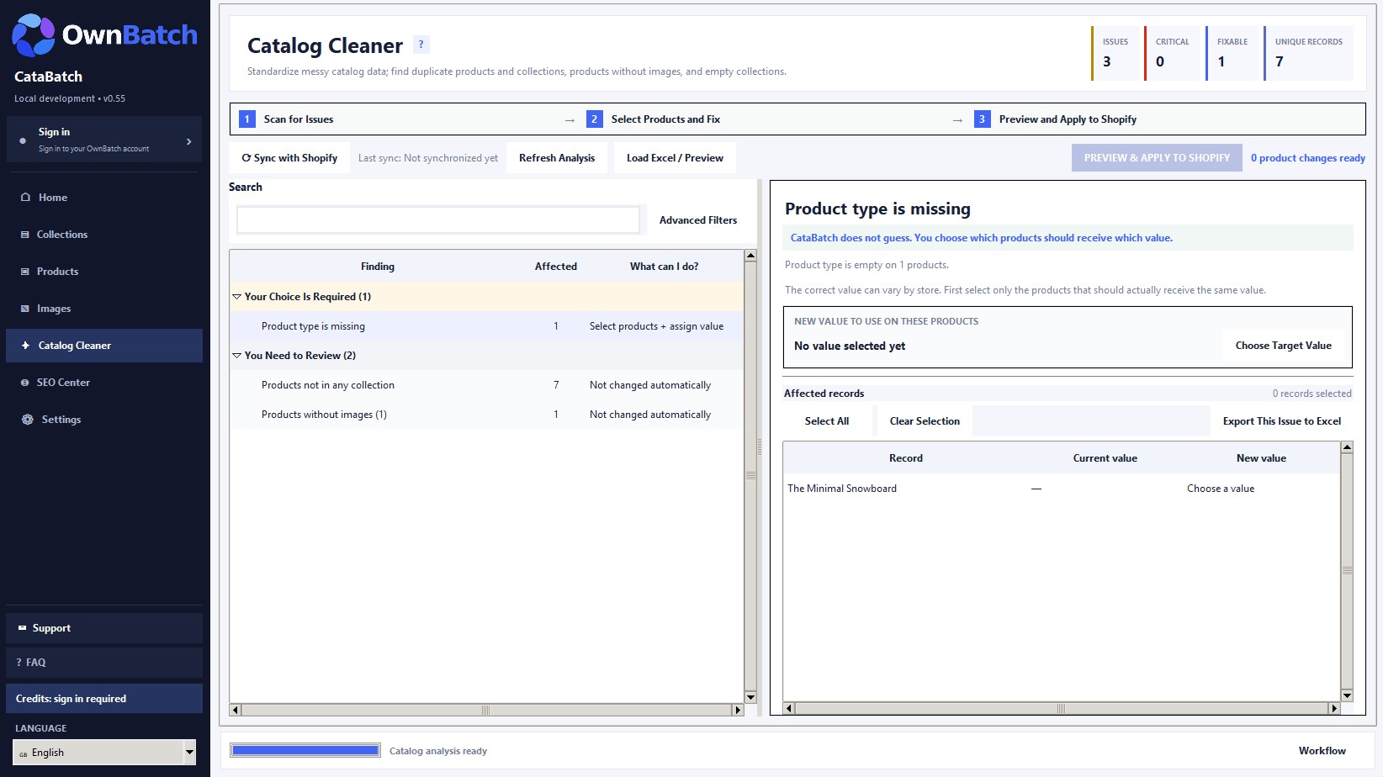
Task: Click the Products icon in sidebar
Action: (25, 272)
